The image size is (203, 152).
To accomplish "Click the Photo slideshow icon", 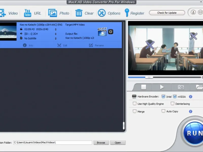I will 53,13.
